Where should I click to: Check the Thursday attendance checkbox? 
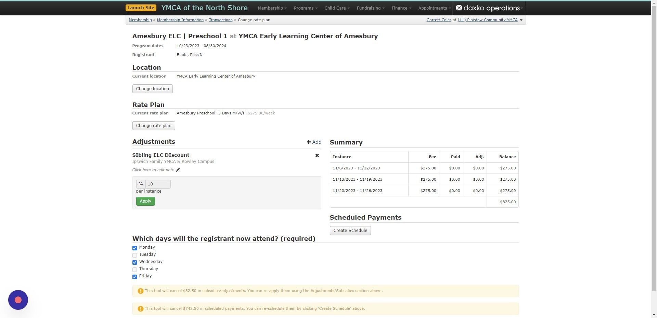pyautogui.click(x=134, y=269)
